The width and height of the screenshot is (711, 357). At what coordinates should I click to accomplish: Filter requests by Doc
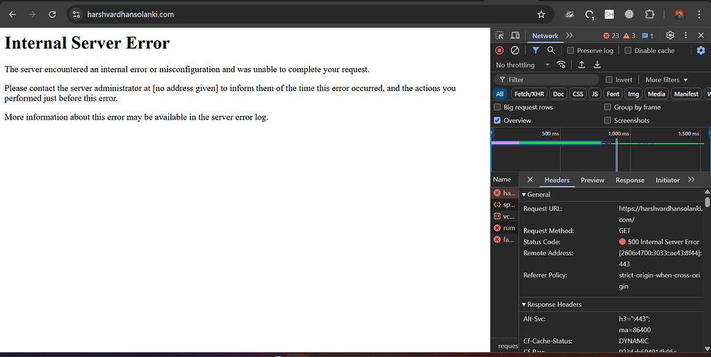[x=558, y=94]
